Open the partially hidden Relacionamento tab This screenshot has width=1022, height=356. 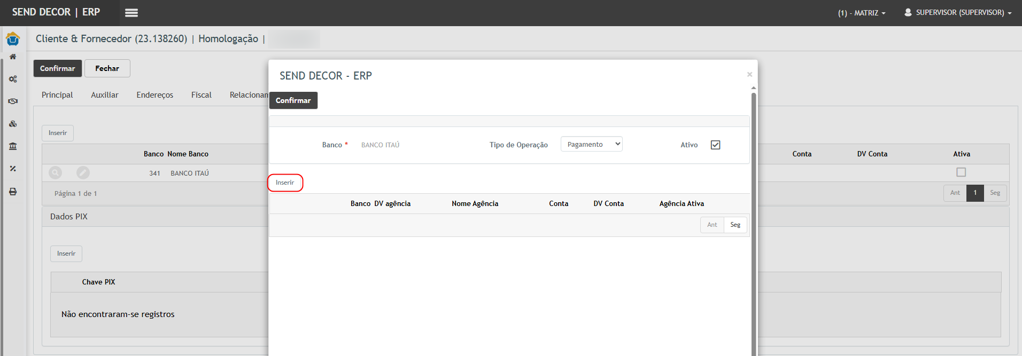(x=249, y=95)
